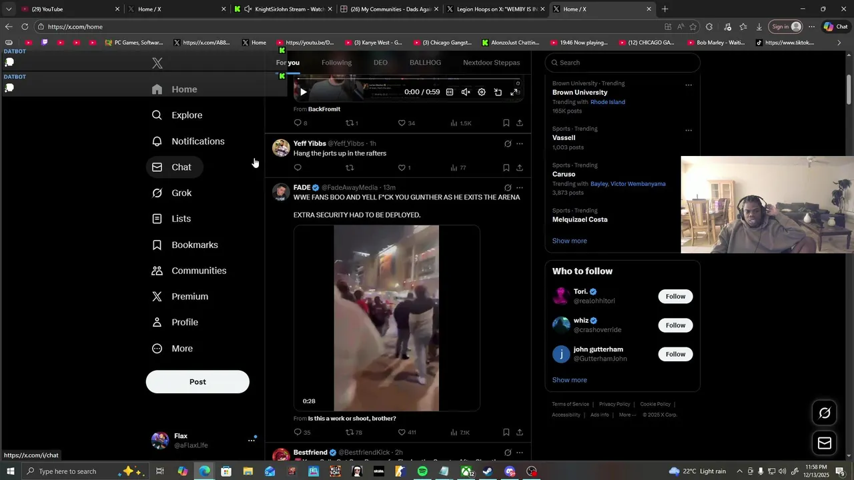Open Explore in the X sidebar
Screen dimensions: 854x480
177,115
